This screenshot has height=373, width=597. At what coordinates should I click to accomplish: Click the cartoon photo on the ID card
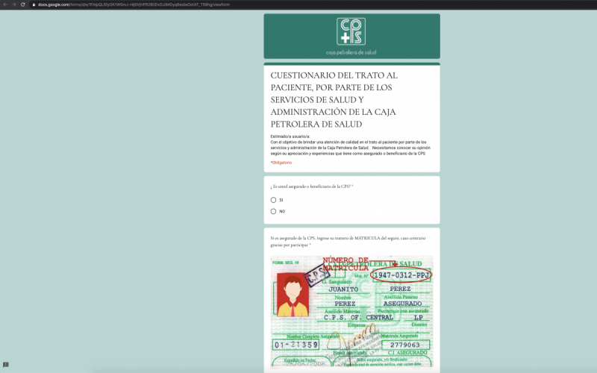pyautogui.click(x=293, y=295)
